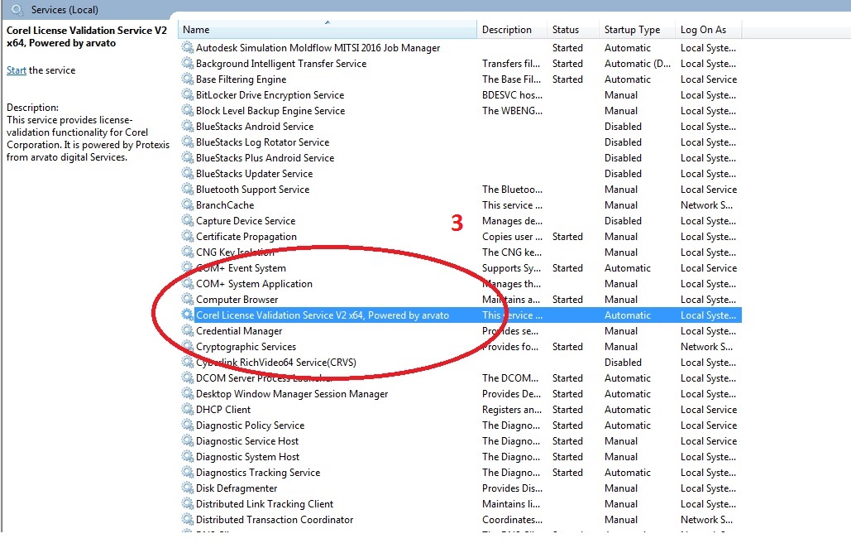Click the gear icon beside COM+ System Application
This screenshot has width=851, height=548.
(x=187, y=283)
